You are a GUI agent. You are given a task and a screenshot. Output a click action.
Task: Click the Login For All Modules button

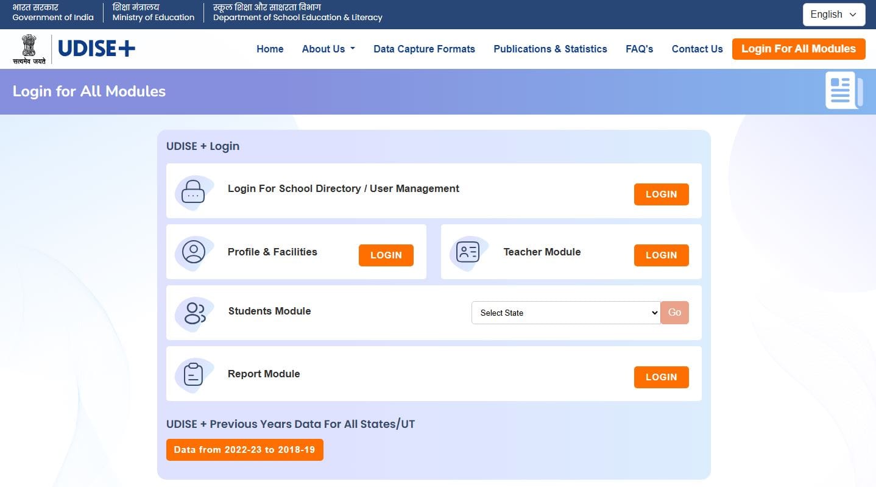(x=799, y=49)
